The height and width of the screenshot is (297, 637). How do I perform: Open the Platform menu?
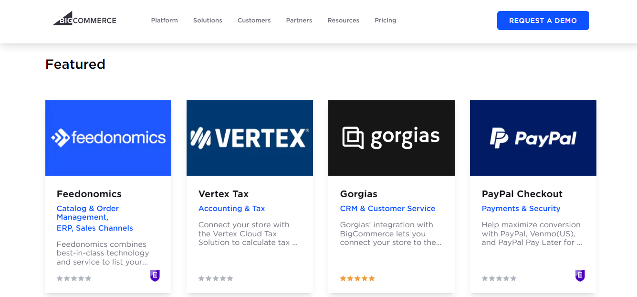[x=164, y=20]
